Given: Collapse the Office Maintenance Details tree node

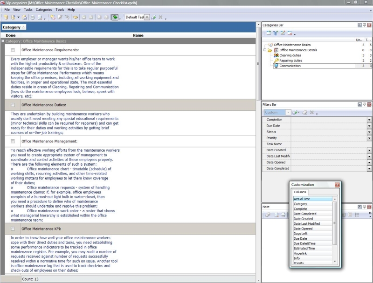Looking at the screenshot, I should point(265,50).
